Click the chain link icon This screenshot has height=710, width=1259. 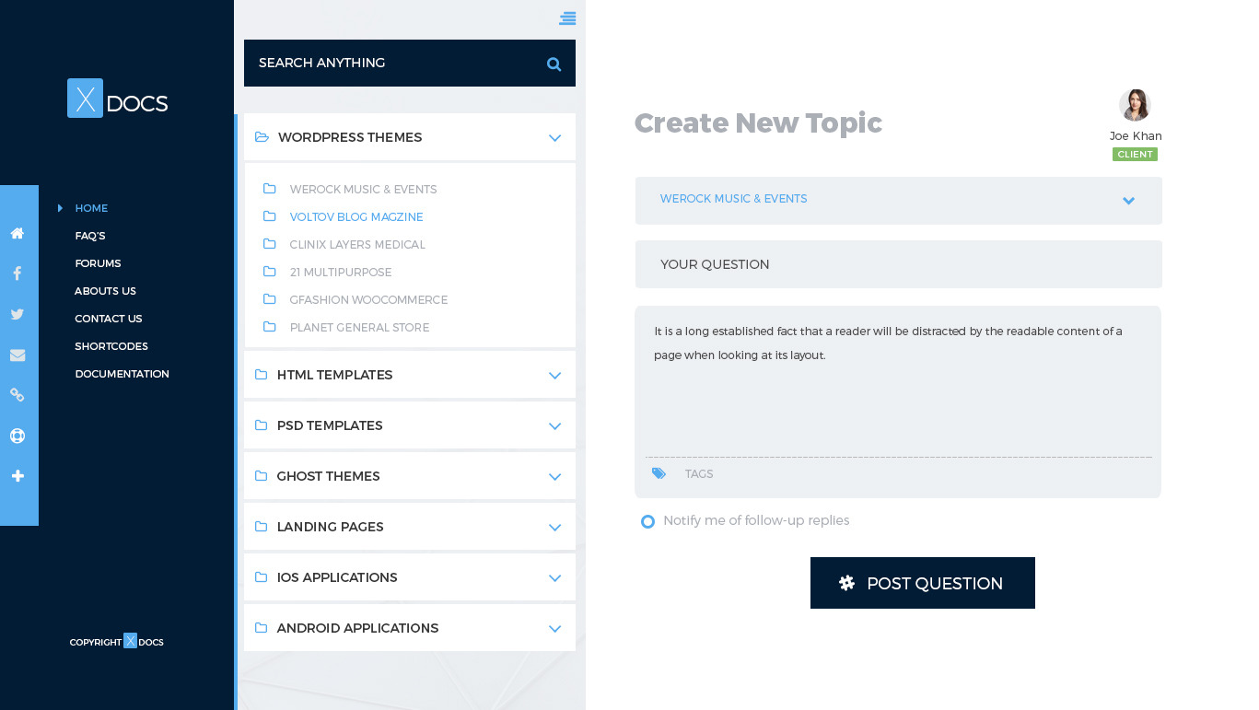coord(17,395)
